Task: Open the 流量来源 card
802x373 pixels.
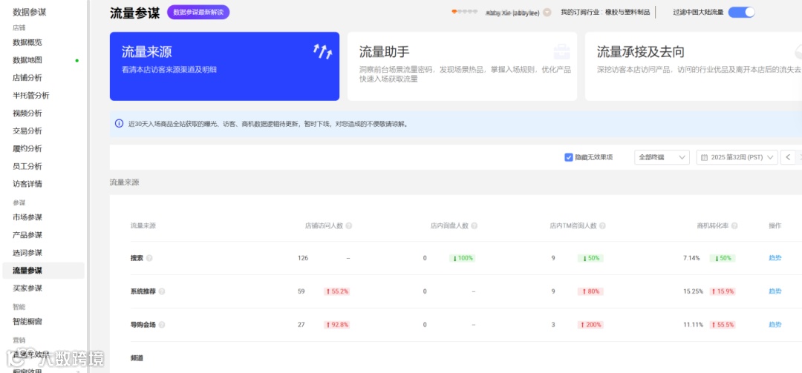Action: pos(224,67)
